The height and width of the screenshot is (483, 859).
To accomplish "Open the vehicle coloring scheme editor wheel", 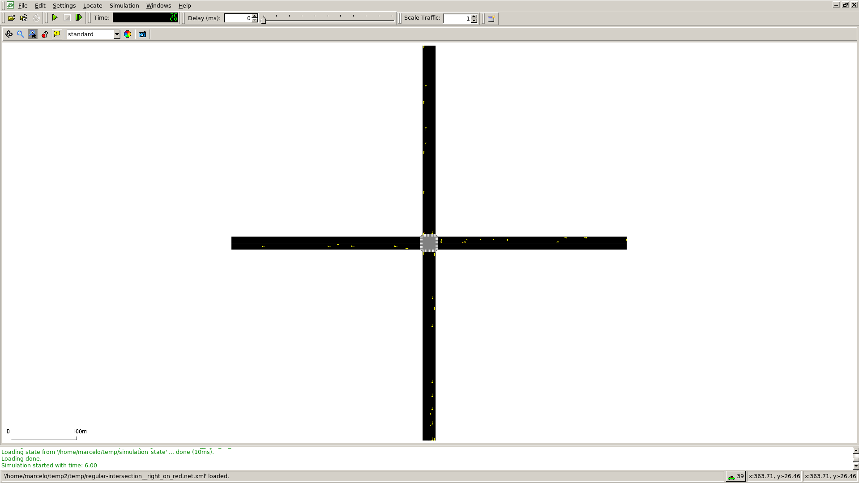I will [x=128, y=34].
